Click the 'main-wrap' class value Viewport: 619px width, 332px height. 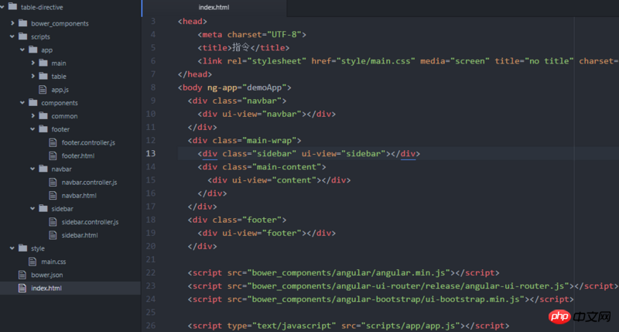[x=269, y=141]
